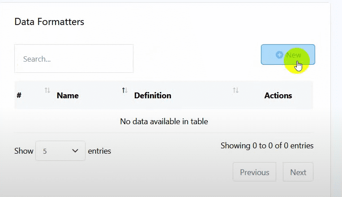Click the value 5 in page-size selector
This screenshot has width=342, height=197.
tap(45, 151)
